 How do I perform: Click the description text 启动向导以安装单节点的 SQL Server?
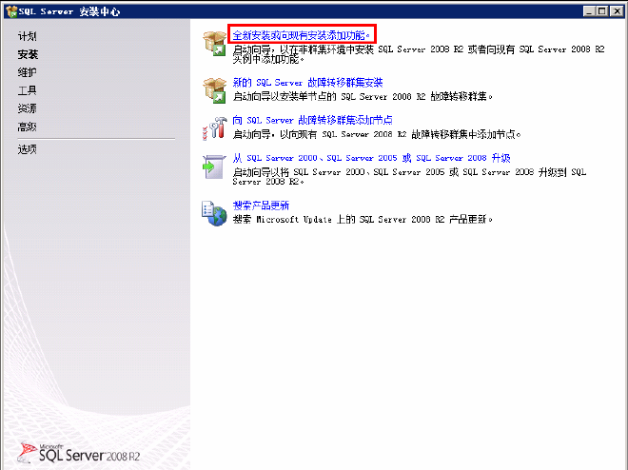click(x=363, y=96)
